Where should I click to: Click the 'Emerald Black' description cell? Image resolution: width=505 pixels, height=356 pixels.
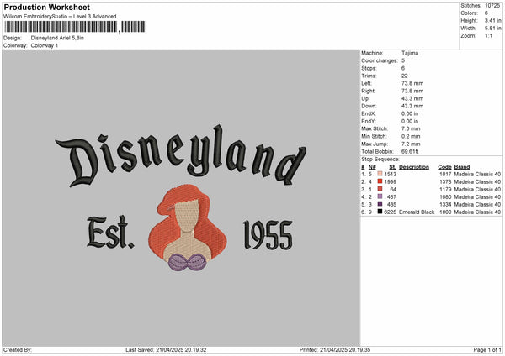point(417,212)
